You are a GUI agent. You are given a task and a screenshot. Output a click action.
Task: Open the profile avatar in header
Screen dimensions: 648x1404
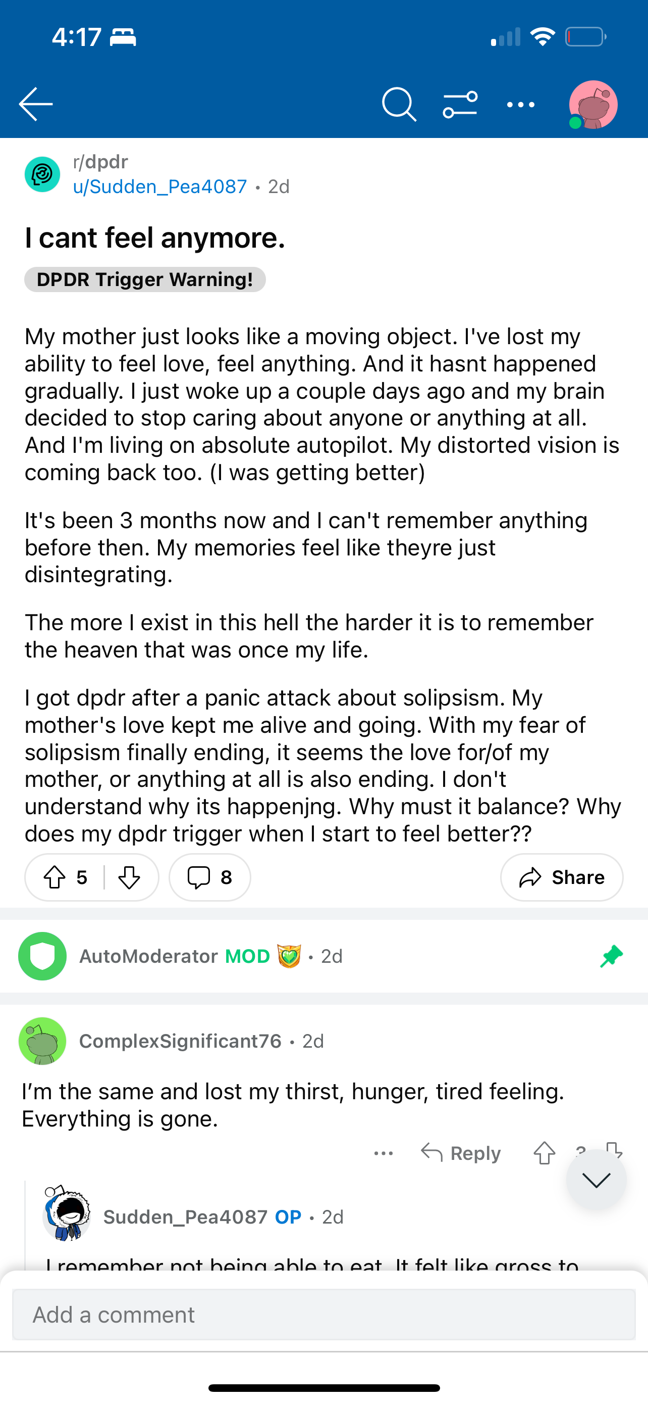593,105
